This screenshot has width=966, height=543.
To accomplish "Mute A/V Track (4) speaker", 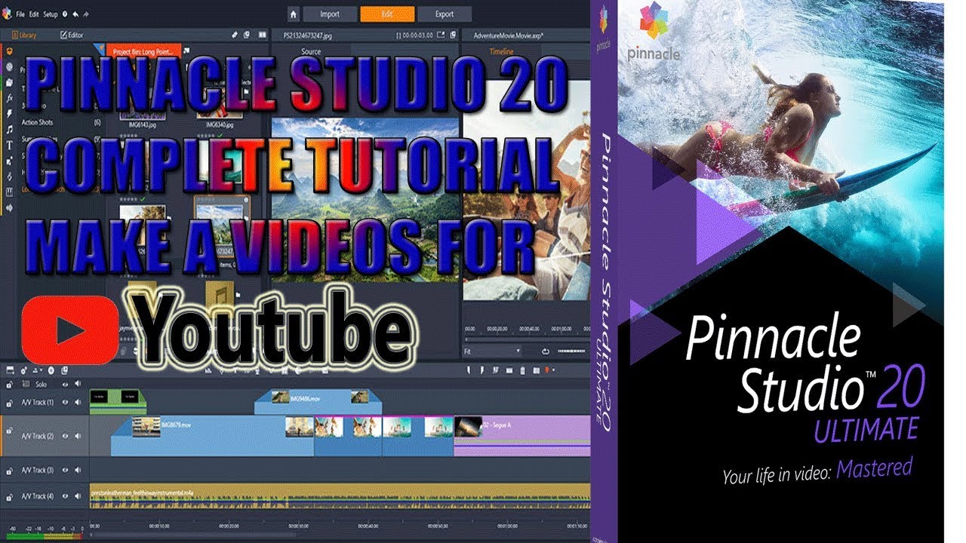I will (78, 496).
